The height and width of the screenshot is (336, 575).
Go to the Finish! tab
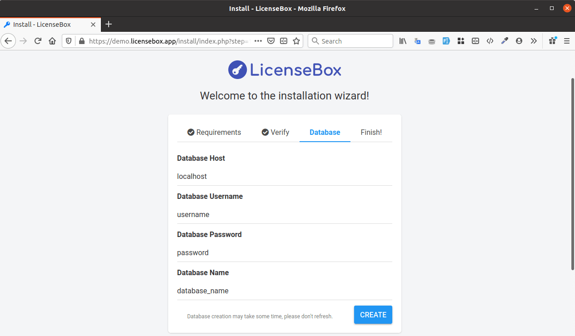pyautogui.click(x=371, y=133)
